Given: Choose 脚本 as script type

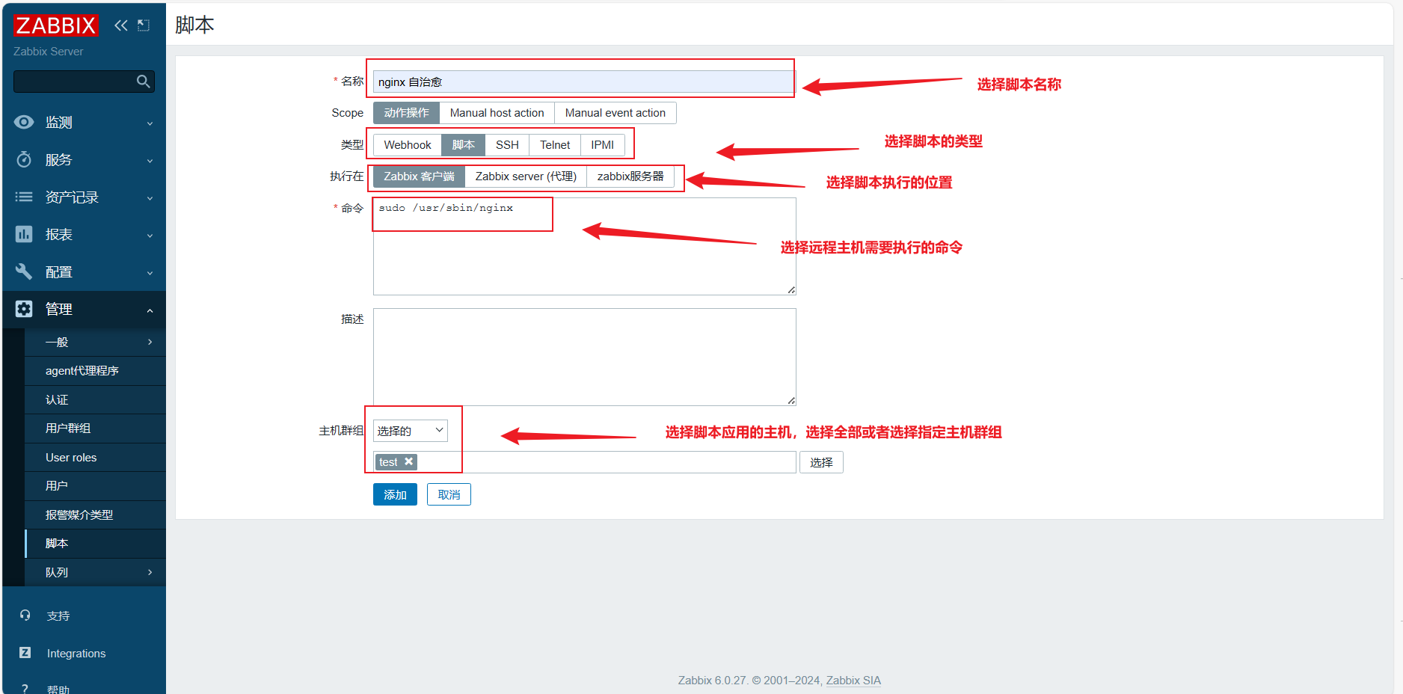Looking at the screenshot, I should (463, 145).
